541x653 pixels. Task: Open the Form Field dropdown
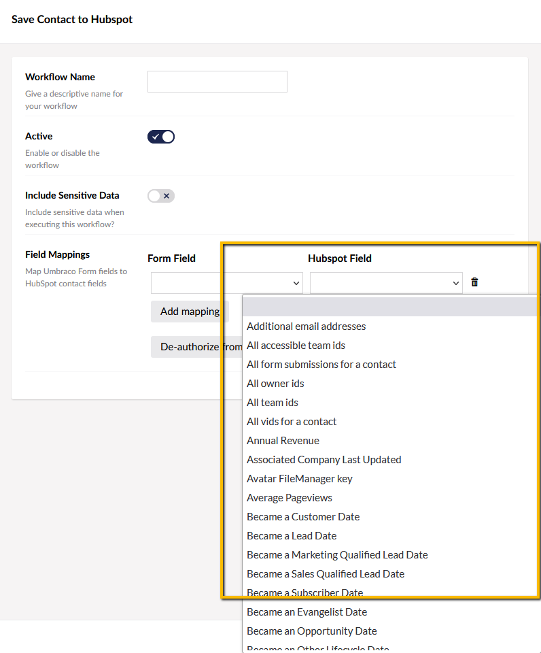(226, 282)
